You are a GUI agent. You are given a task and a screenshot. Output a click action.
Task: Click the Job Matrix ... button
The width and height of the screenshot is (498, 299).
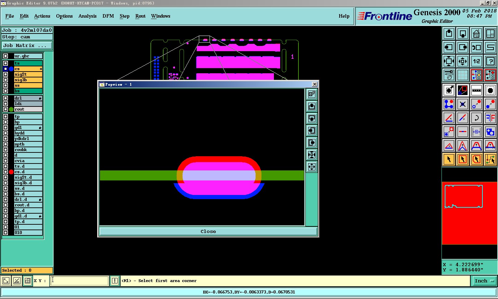[x=27, y=45]
